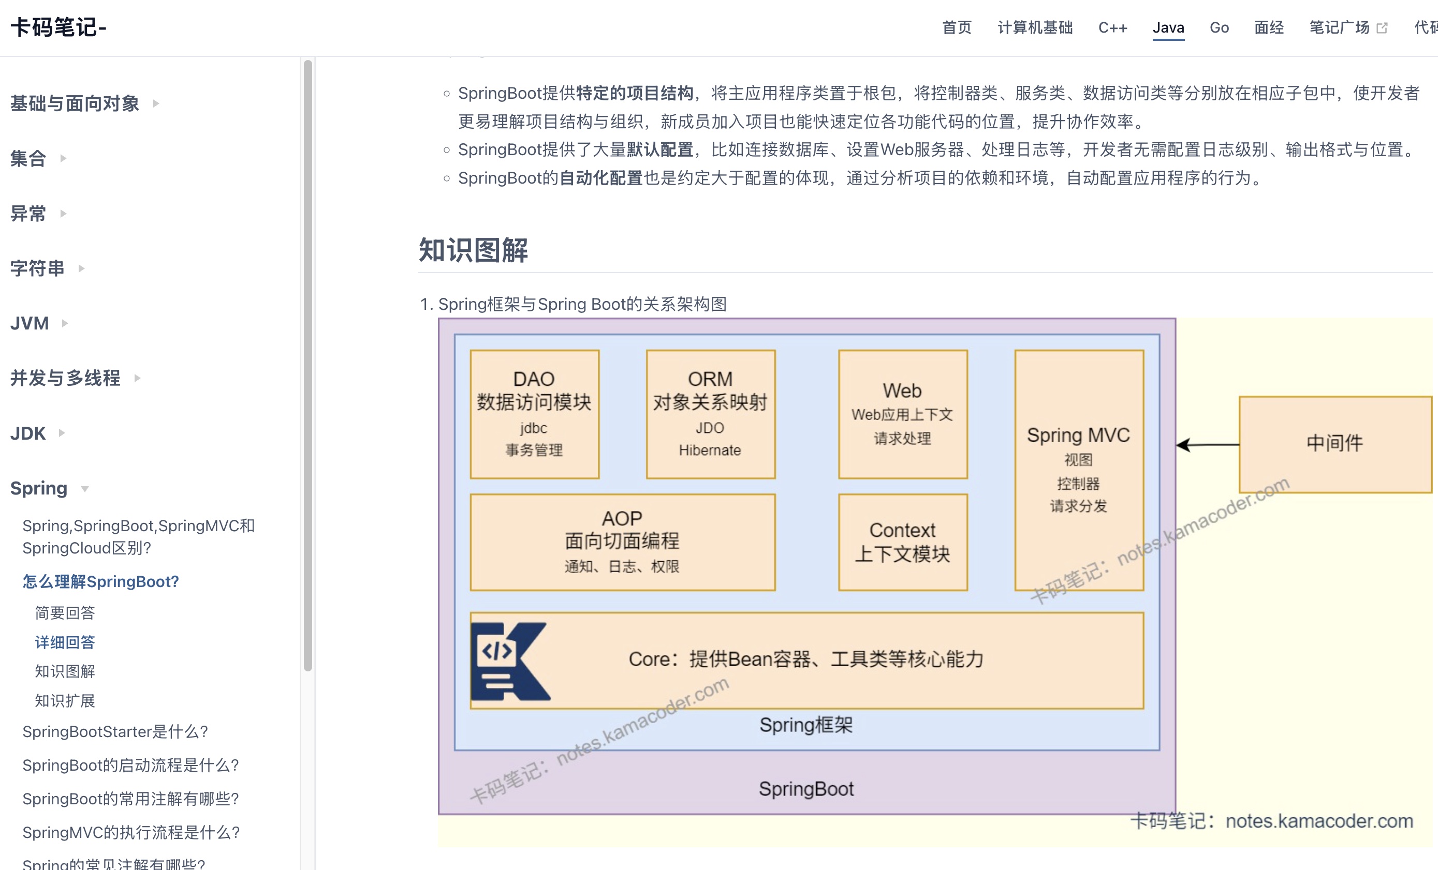Click the sidebar vertical scrollbar thumb
This screenshot has width=1438, height=870.
(x=307, y=365)
